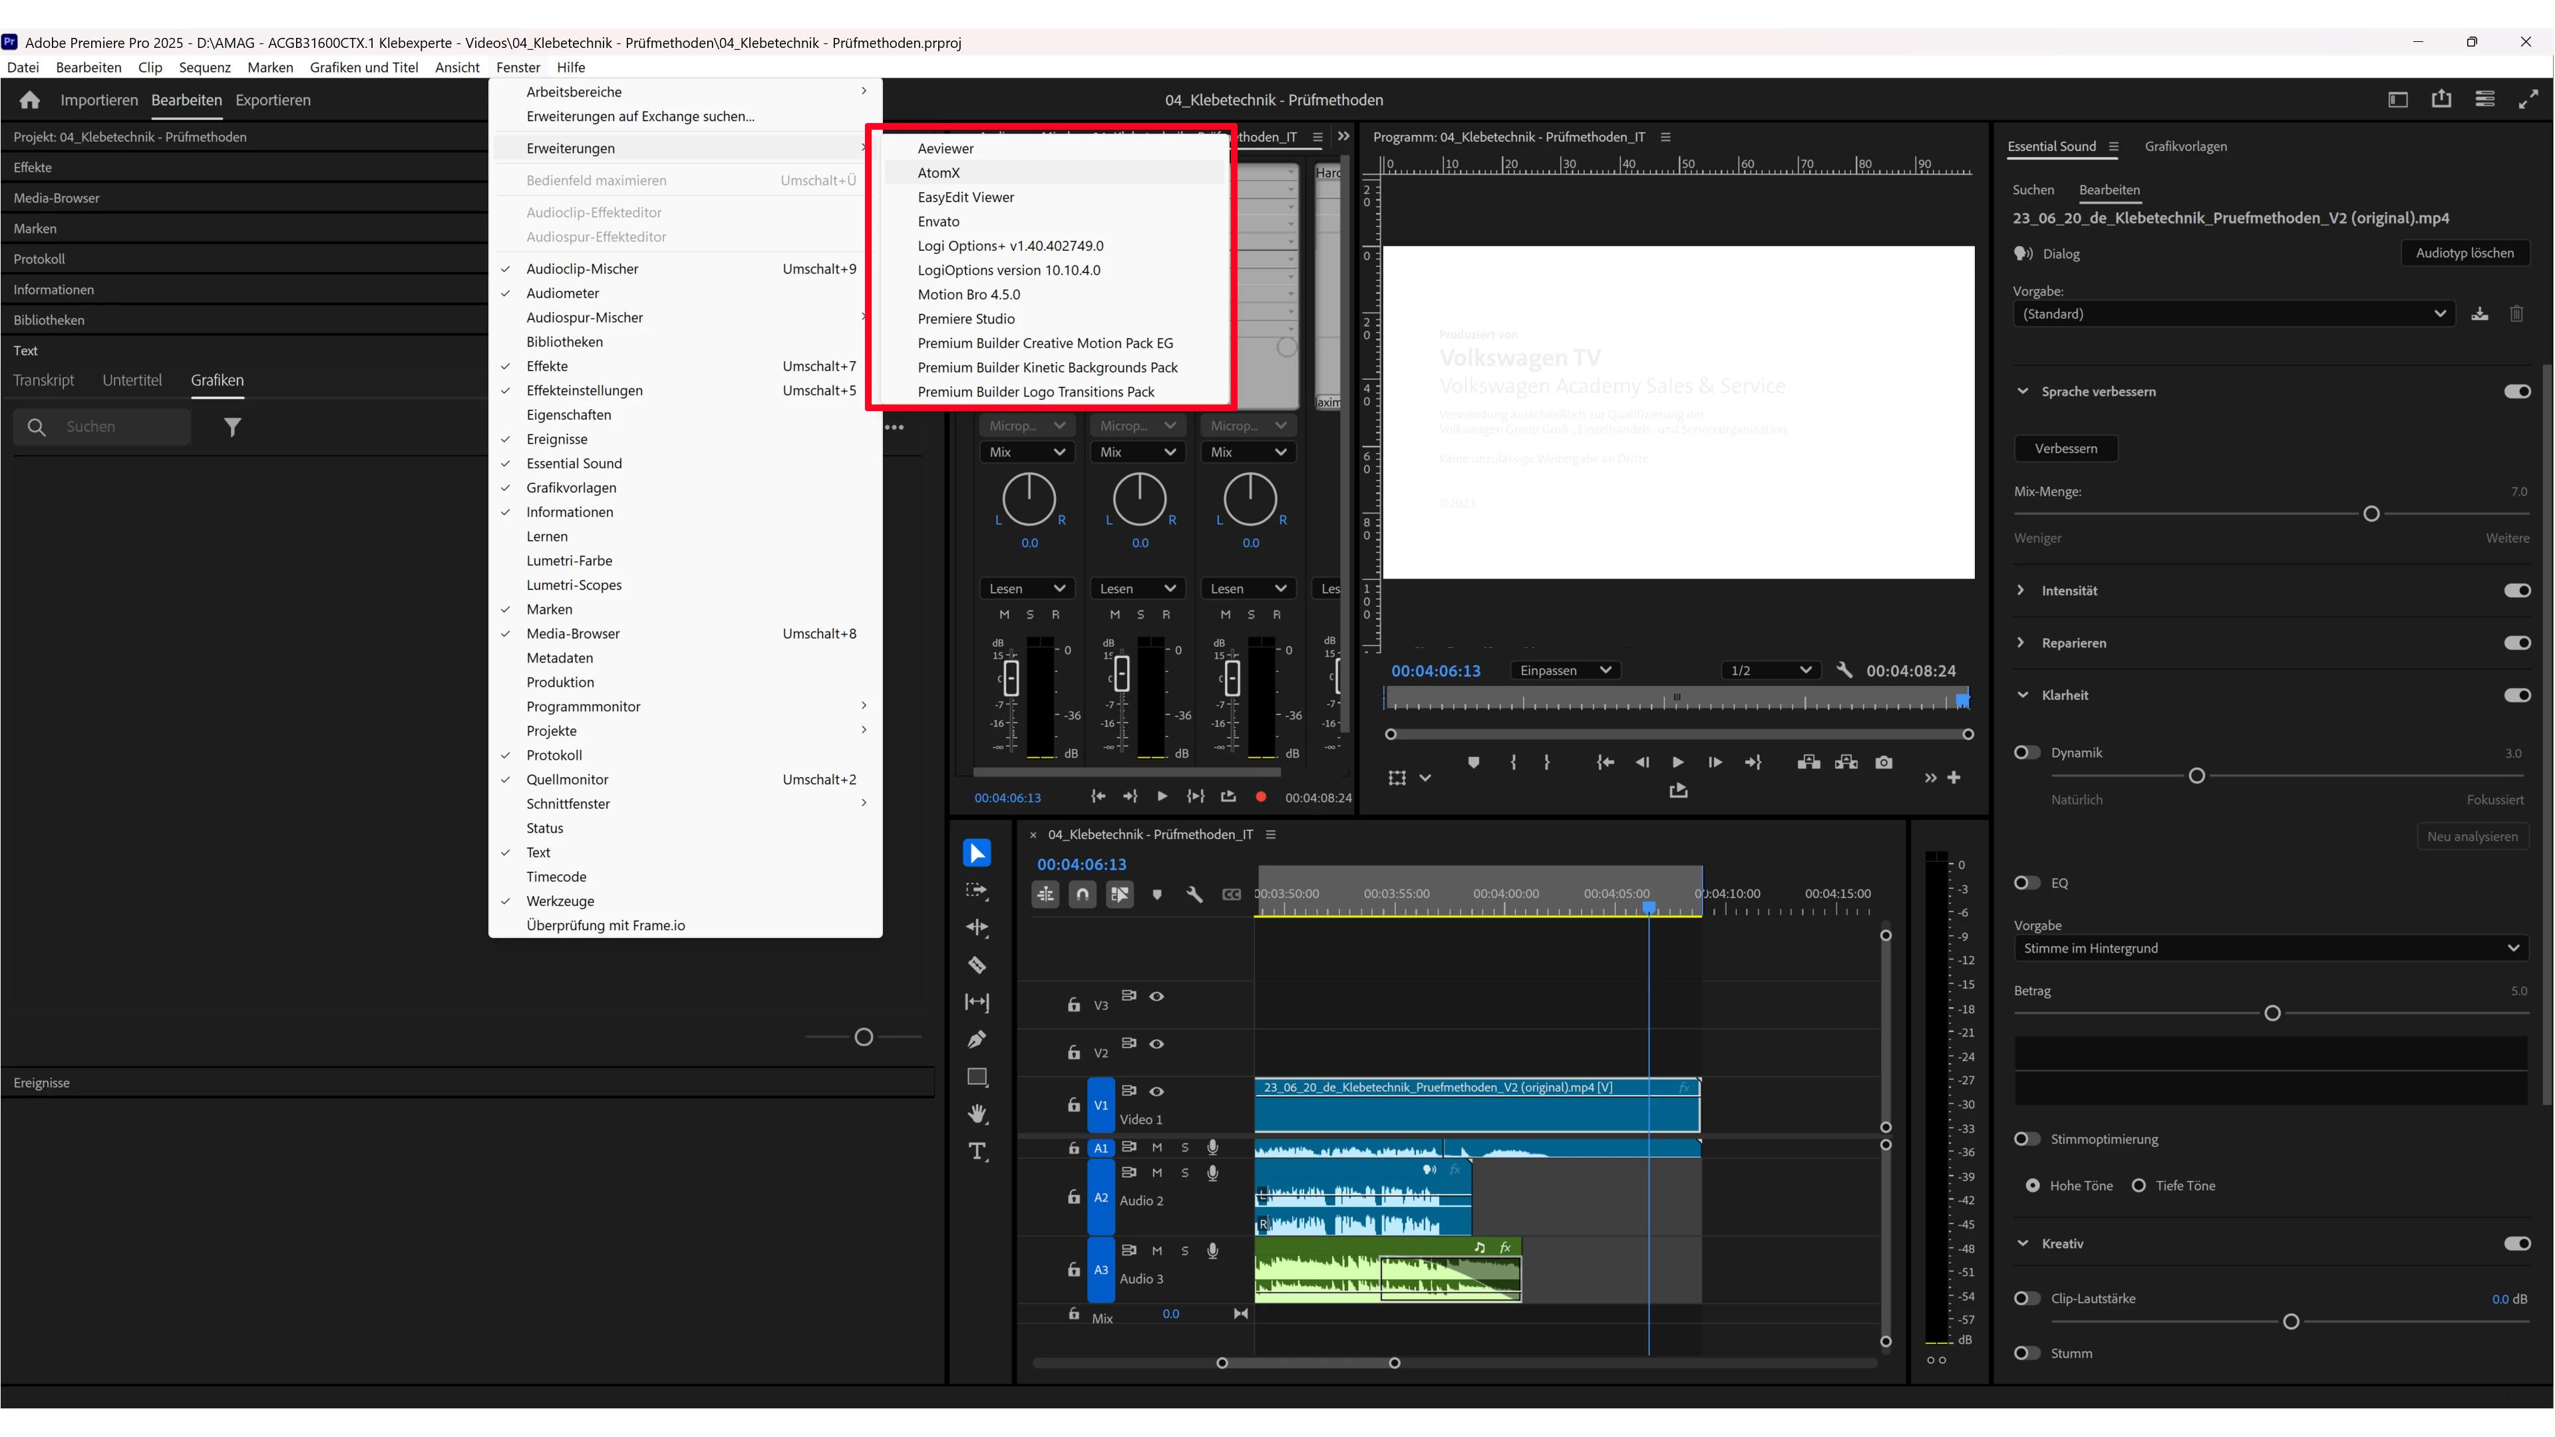Open the Einpassen zoom level dropdown
2555x1437 pixels.
click(x=1564, y=671)
